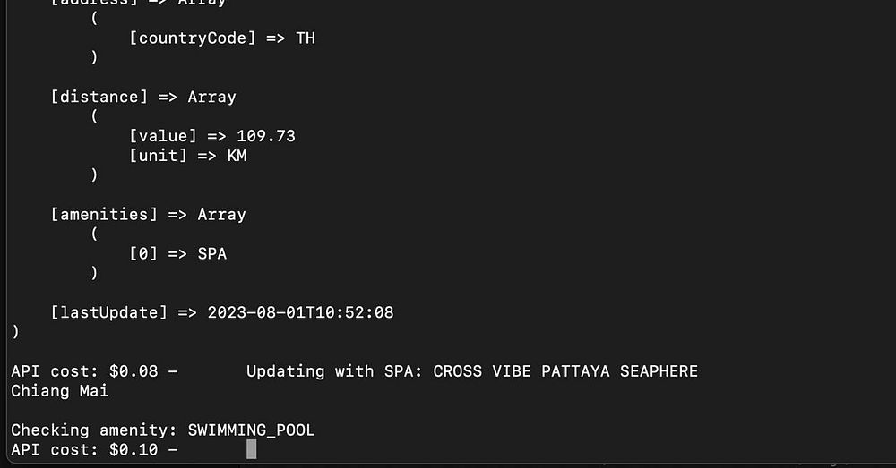
Task: Click the terminal cursor block
Action: pyautogui.click(x=252, y=449)
